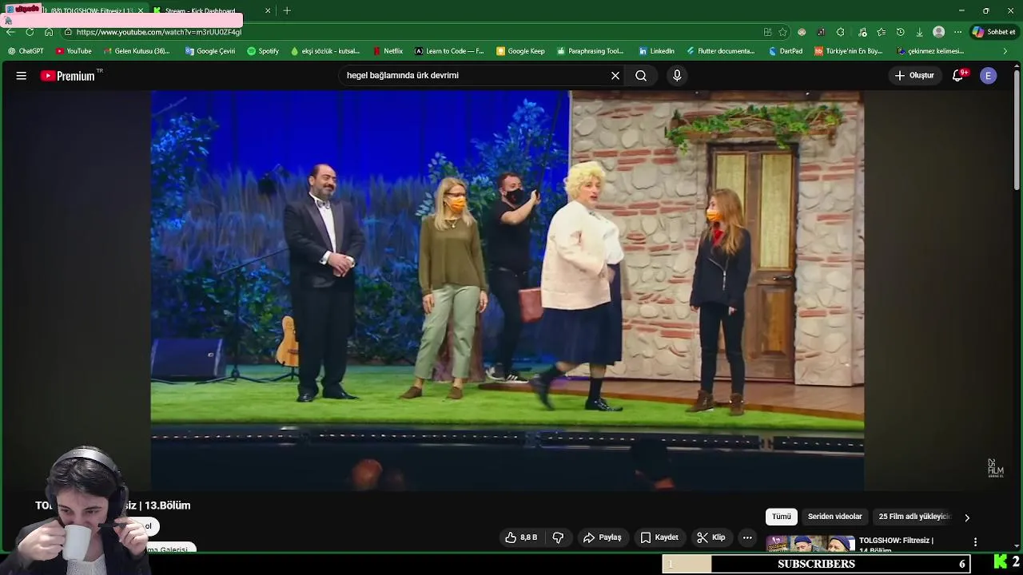Open ekşi sözlük bookmark
1023x575 pixels.
[x=325, y=51]
